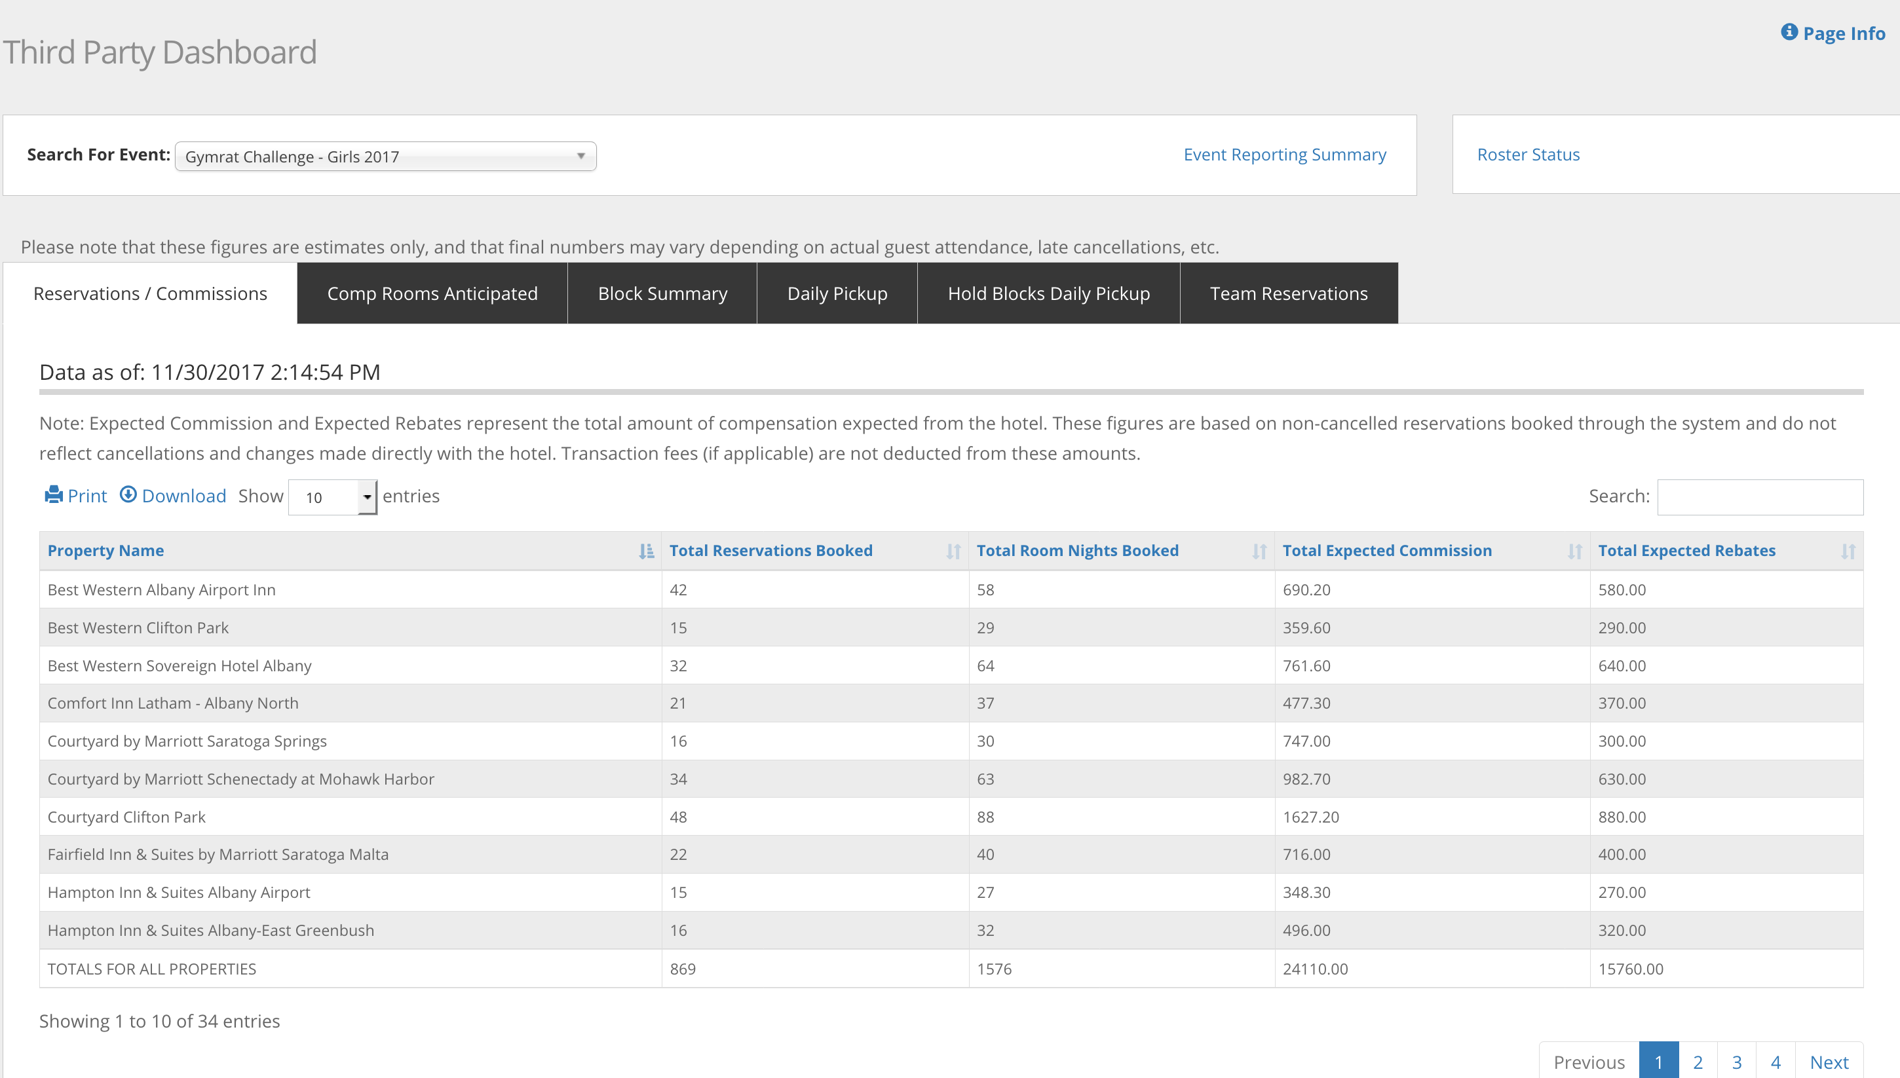This screenshot has width=1900, height=1078.
Task: Open Hold Blocks Daily Pickup tab
Action: tap(1048, 293)
